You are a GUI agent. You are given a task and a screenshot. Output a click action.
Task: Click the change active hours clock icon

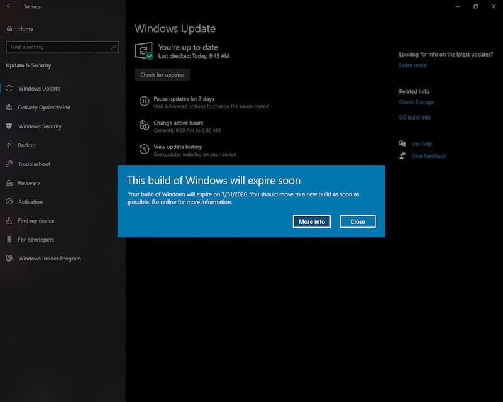pyautogui.click(x=144, y=125)
